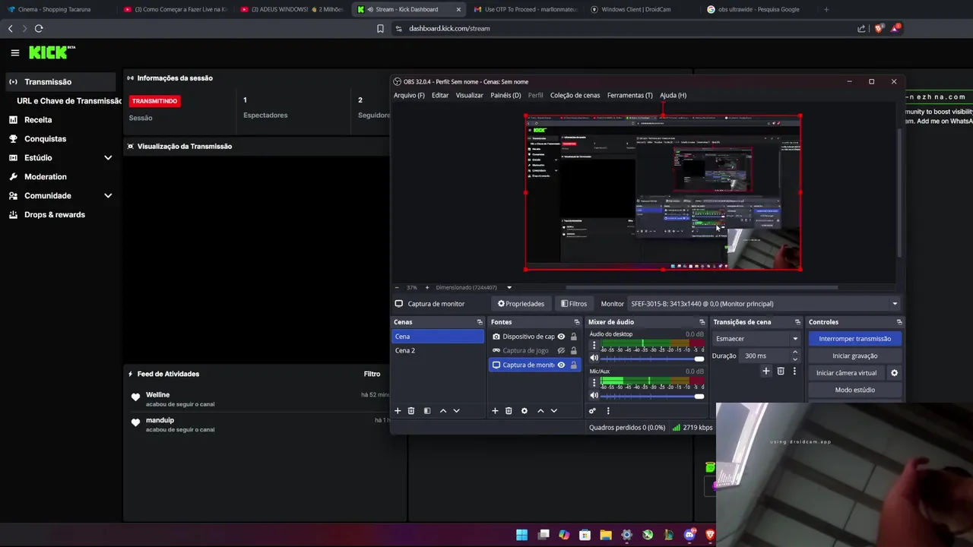
Task: Adjust the Áudio do desktop volume slider
Action: tap(652, 358)
